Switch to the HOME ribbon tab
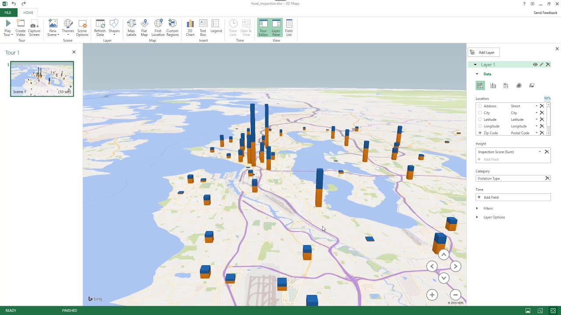The height and width of the screenshot is (315, 561). [28, 13]
